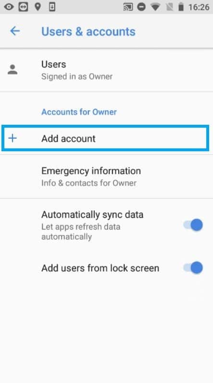Tap the back arrow icon
Image resolution: width=213 pixels, height=383 pixels.
[x=15, y=31]
